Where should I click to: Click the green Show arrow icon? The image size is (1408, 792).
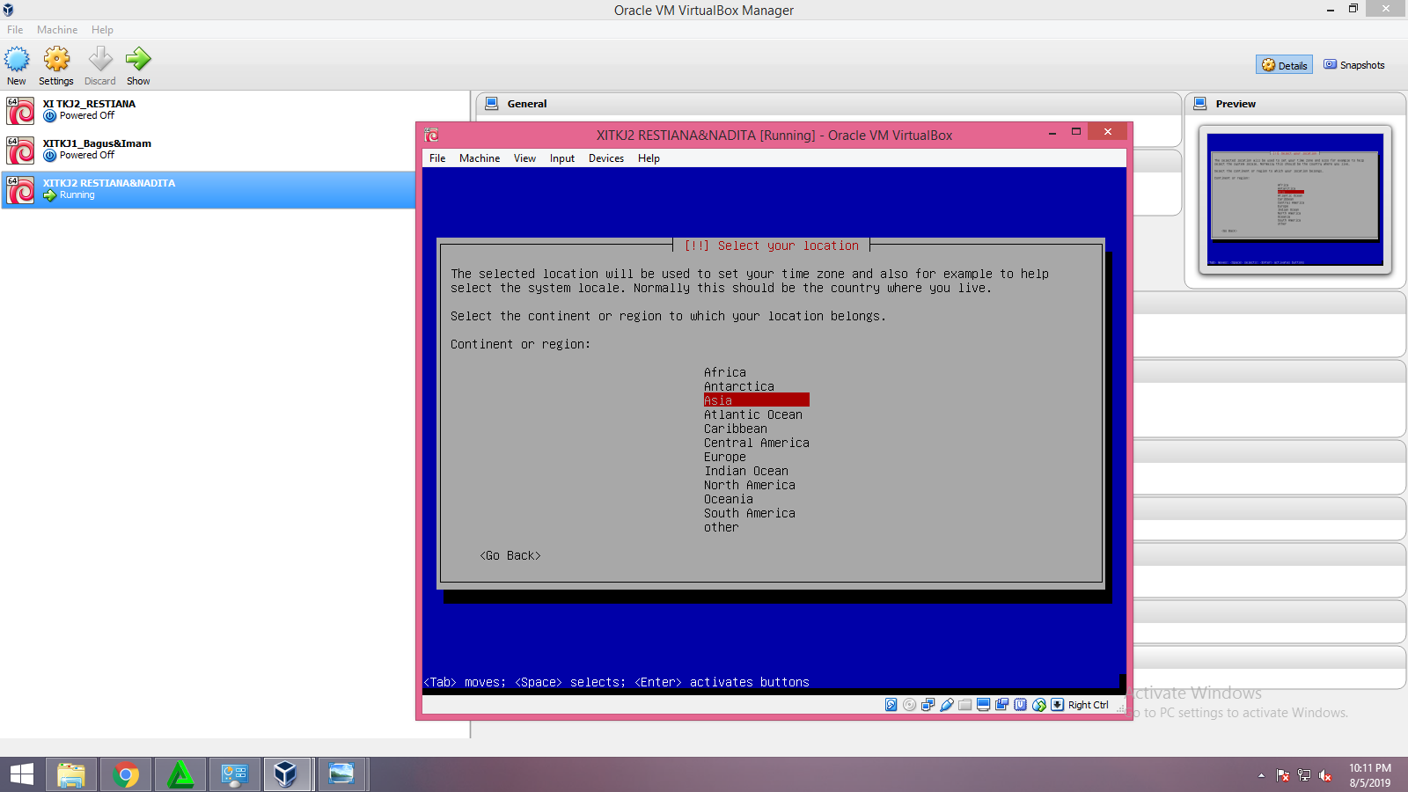pos(138,60)
